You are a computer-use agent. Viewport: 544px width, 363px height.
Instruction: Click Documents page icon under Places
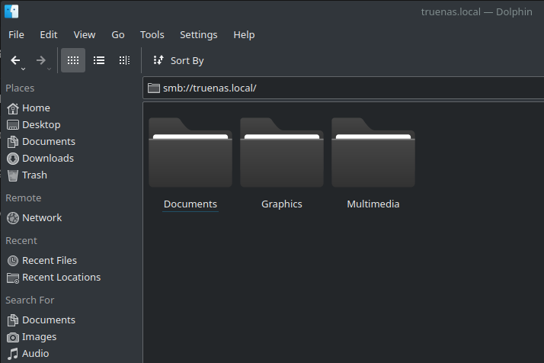pyautogui.click(x=13, y=142)
